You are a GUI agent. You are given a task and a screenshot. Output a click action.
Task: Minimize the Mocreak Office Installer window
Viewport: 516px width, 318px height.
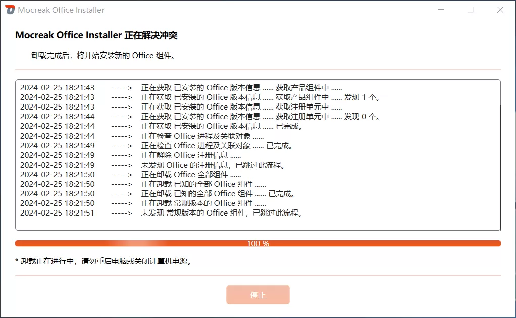click(x=442, y=9)
